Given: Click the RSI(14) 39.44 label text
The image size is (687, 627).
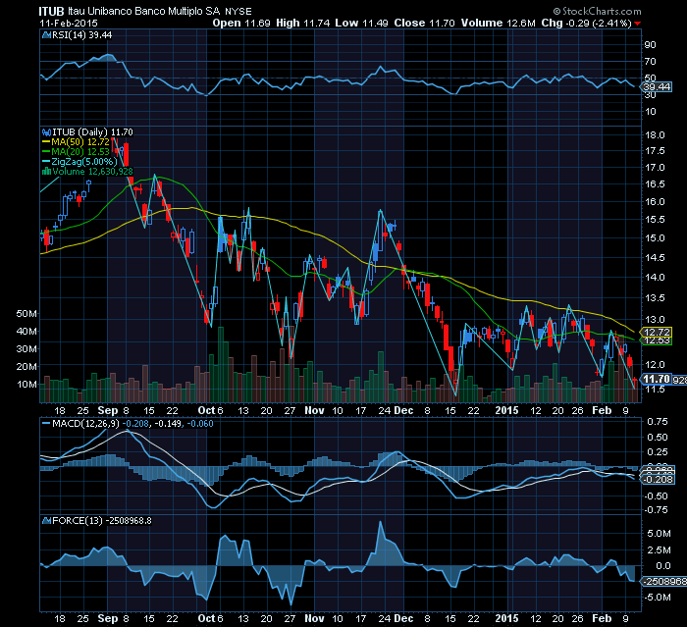Looking at the screenshot, I should (x=81, y=35).
